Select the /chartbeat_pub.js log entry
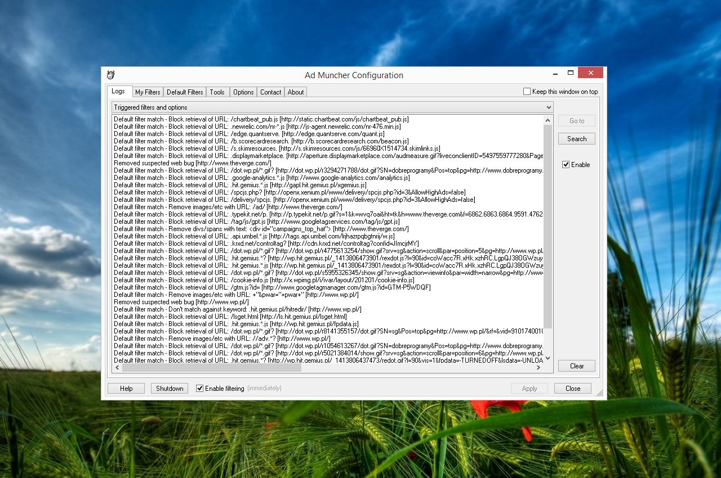The image size is (721, 478). pos(261,119)
